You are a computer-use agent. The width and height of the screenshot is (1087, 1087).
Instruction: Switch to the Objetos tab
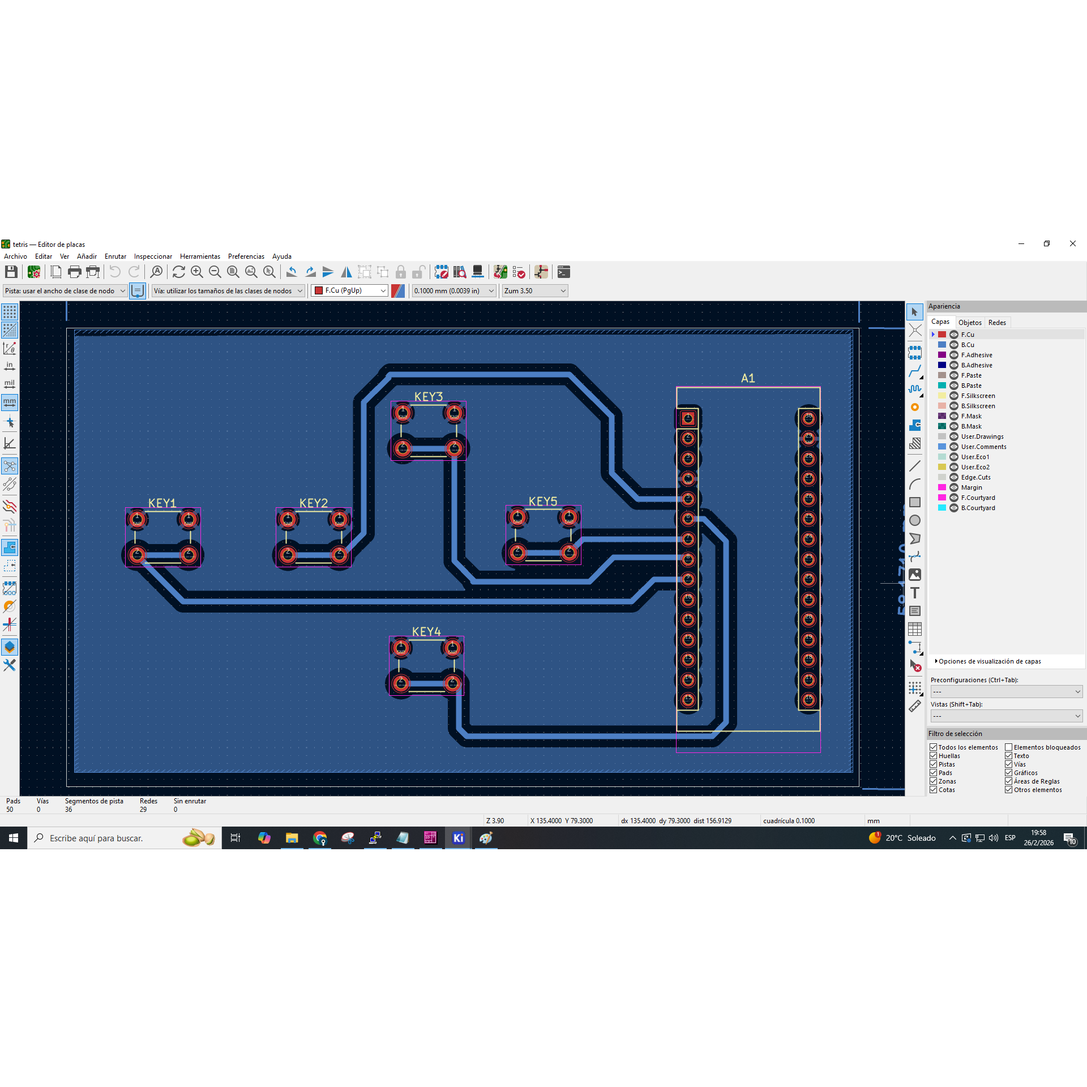tap(969, 322)
